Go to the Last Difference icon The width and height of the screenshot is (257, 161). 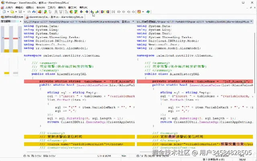(x=76, y=12)
